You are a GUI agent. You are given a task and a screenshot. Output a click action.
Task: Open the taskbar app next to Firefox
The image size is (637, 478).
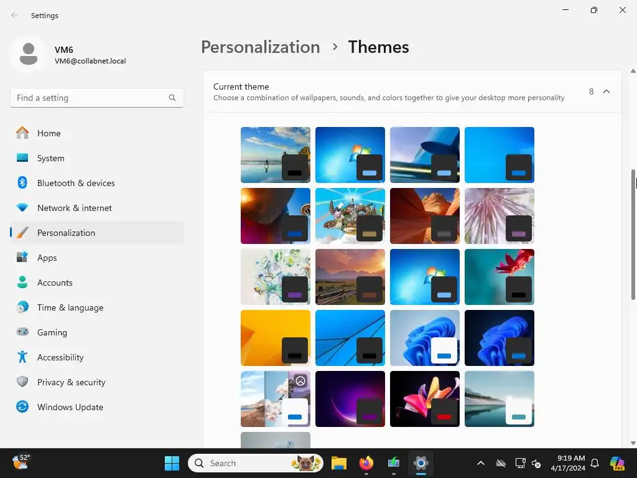(394, 463)
